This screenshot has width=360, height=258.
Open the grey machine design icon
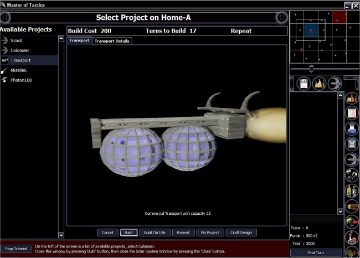[x=352, y=144]
